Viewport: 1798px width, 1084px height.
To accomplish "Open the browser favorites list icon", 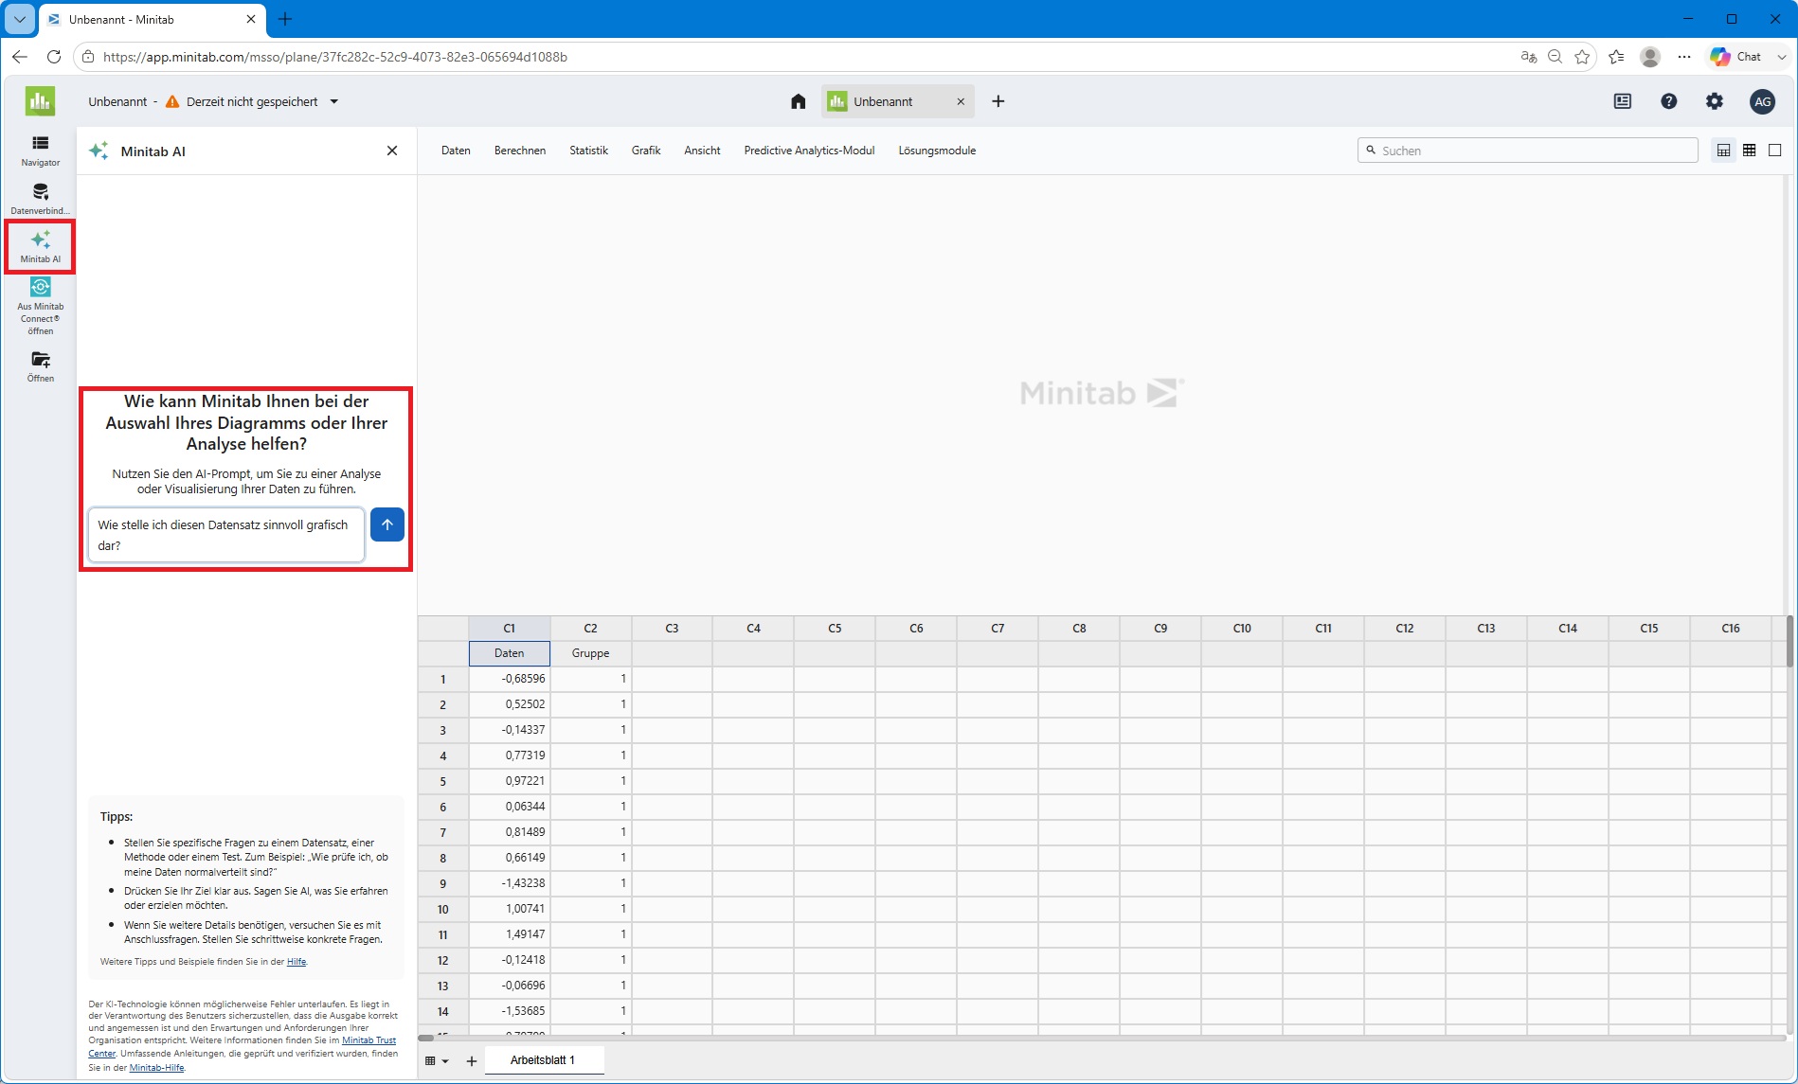I will point(1616,57).
